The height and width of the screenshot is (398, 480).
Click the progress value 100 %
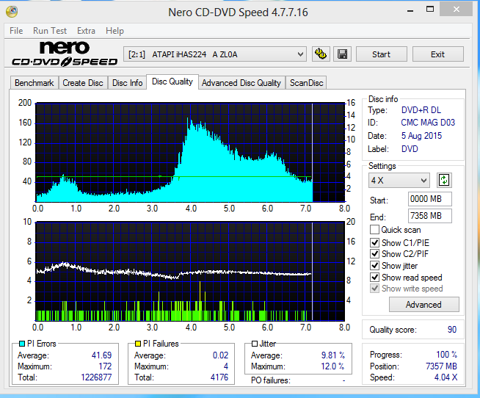pyautogui.click(x=447, y=355)
